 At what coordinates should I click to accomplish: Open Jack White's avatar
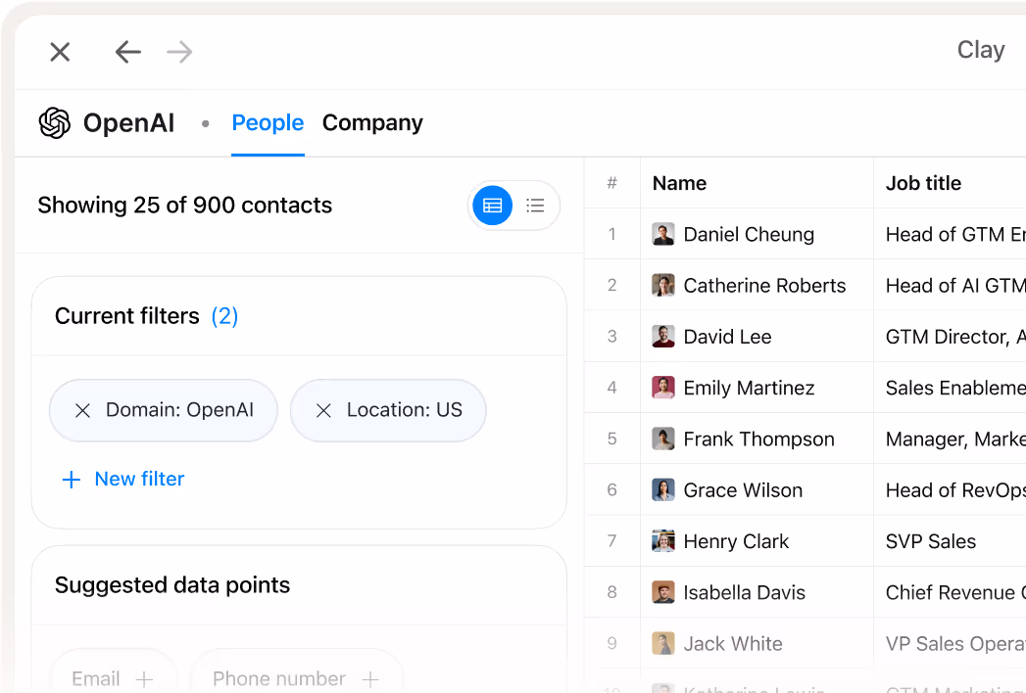(662, 643)
